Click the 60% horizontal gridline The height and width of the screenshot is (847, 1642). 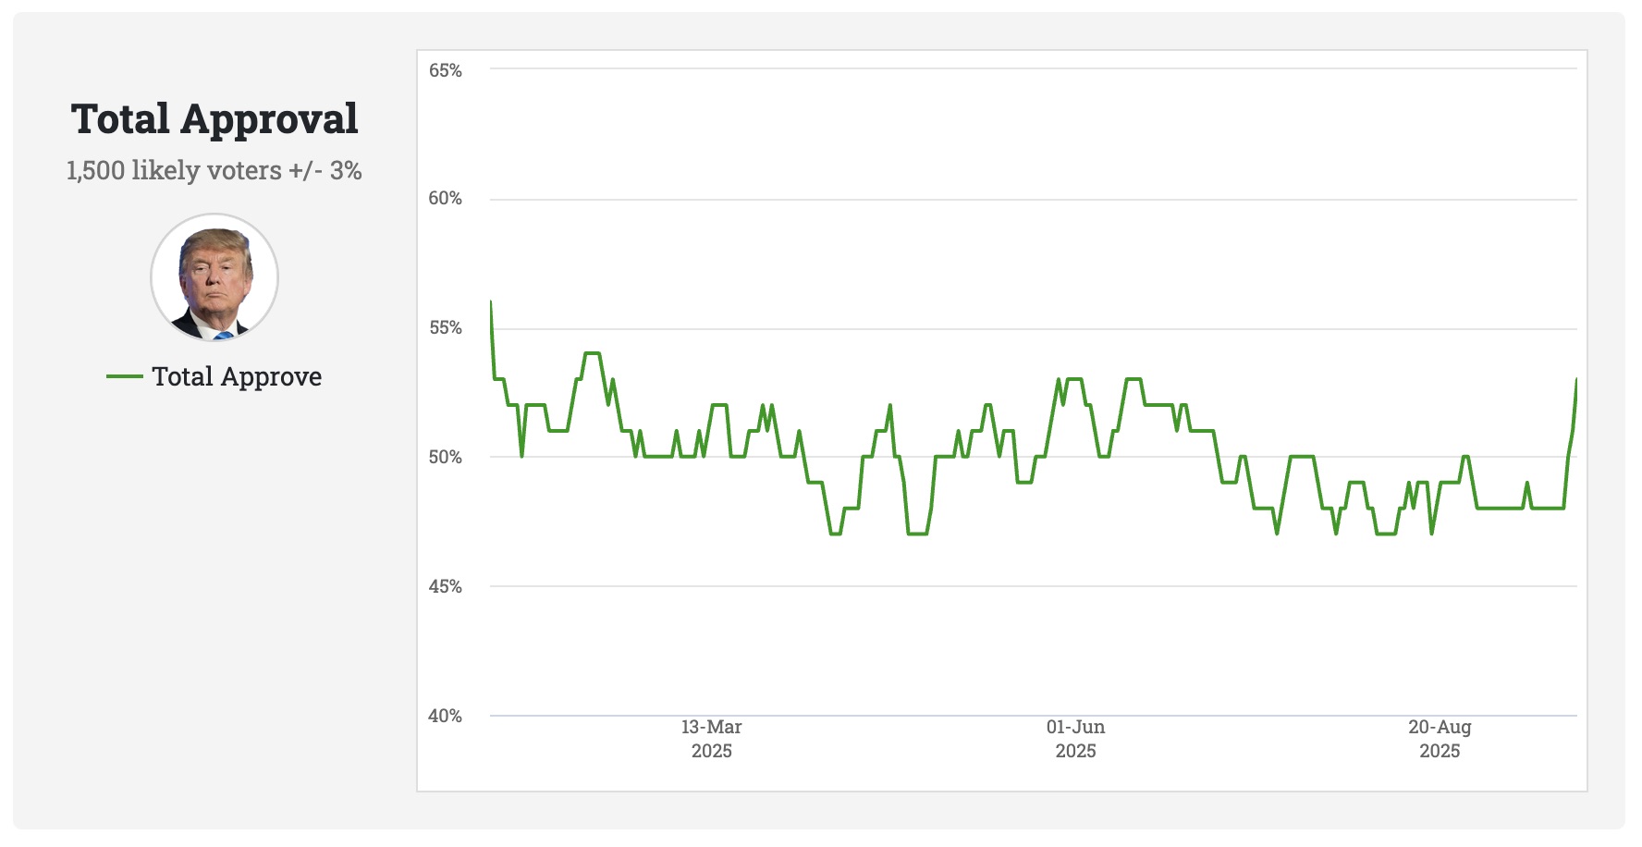(1017, 199)
